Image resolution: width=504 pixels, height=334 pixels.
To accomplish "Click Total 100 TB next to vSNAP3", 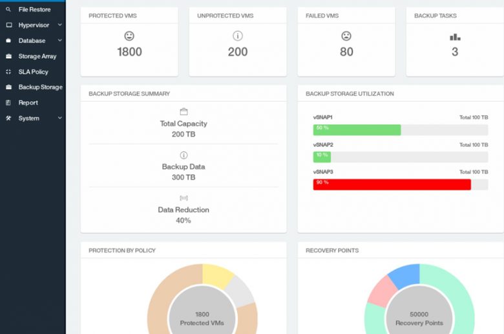I will tap(474, 172).
